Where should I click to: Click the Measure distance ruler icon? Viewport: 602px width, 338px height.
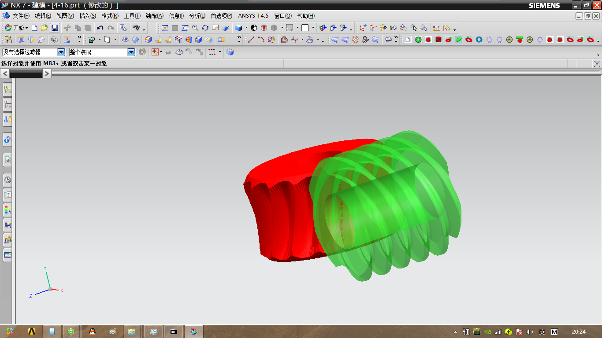click(x=437, y=28)
